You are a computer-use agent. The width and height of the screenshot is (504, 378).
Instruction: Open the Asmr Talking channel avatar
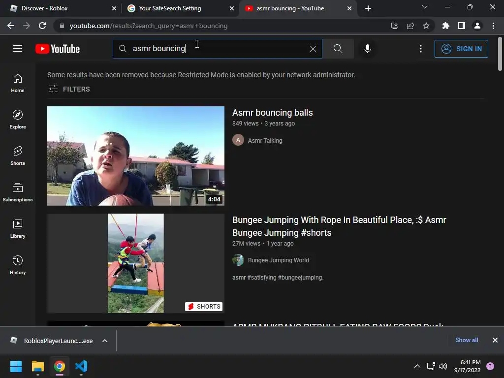point(238,140)
